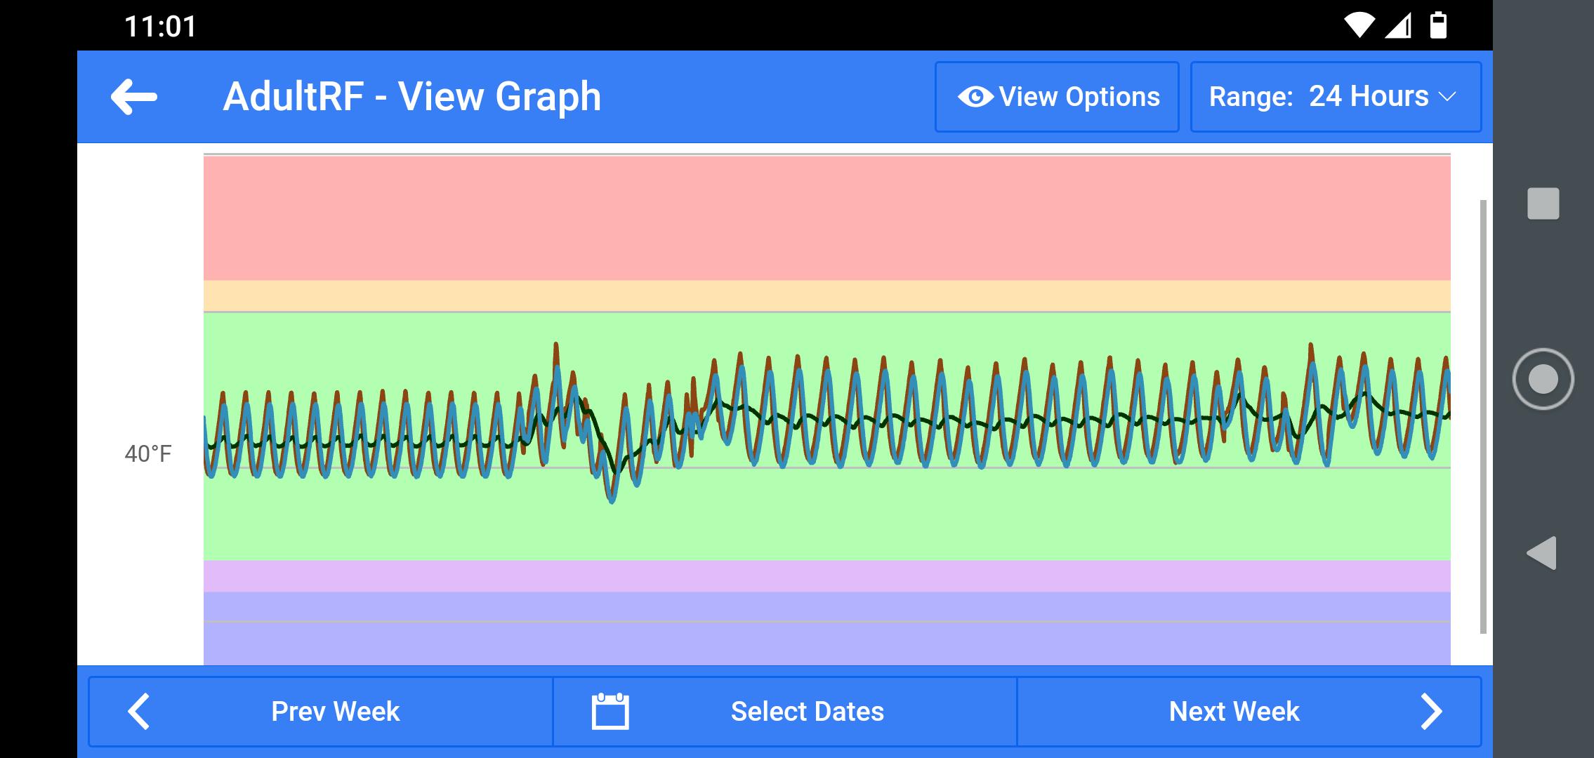Click the Next Week button
Image resolution: width=1594 pixels, height=758 pixels.
click(x=1249, y=711)
